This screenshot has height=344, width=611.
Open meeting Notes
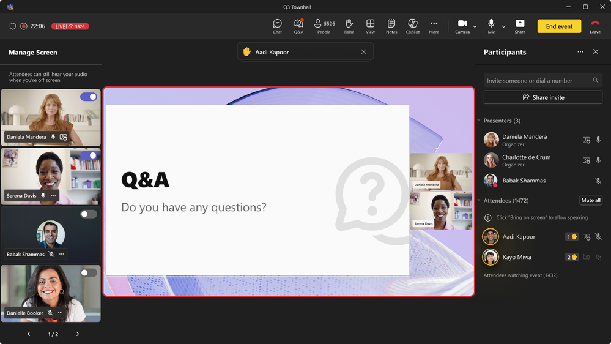tap(391, 26)
